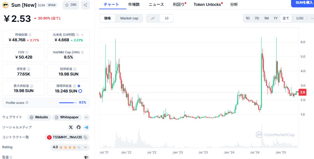314x159 pixels.
Task: Toggle the LOG scale on the chart
Action: click(300, 18)
